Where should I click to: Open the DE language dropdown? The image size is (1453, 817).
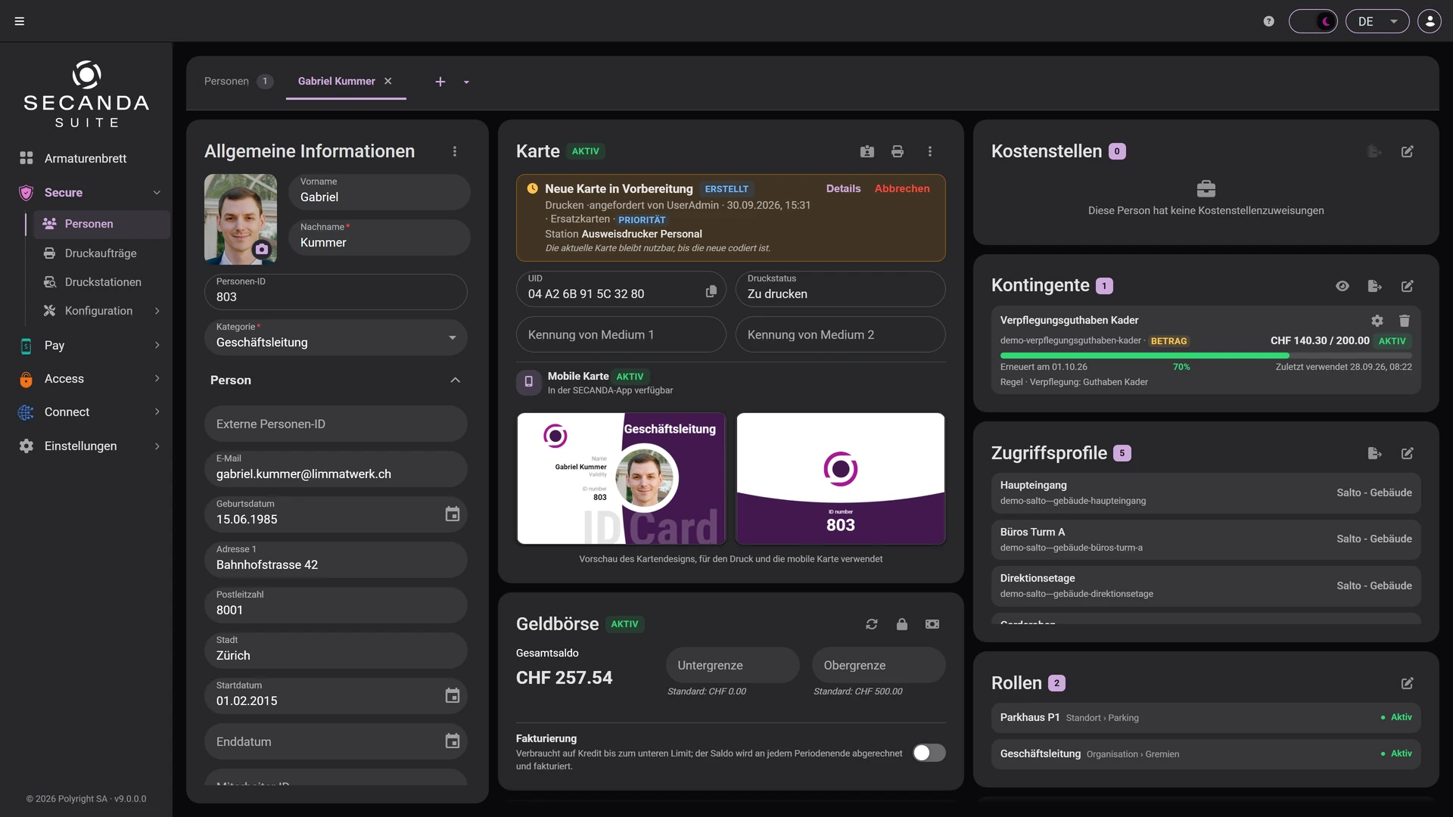coord(1377,21)
